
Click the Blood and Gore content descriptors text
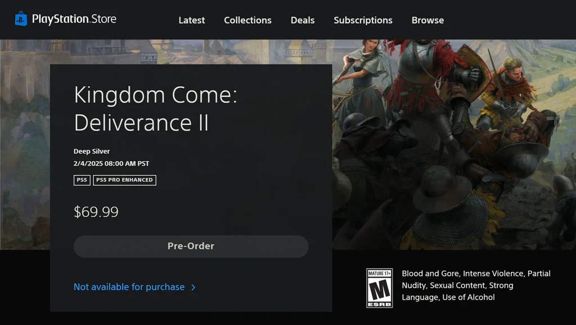(476, 286)
